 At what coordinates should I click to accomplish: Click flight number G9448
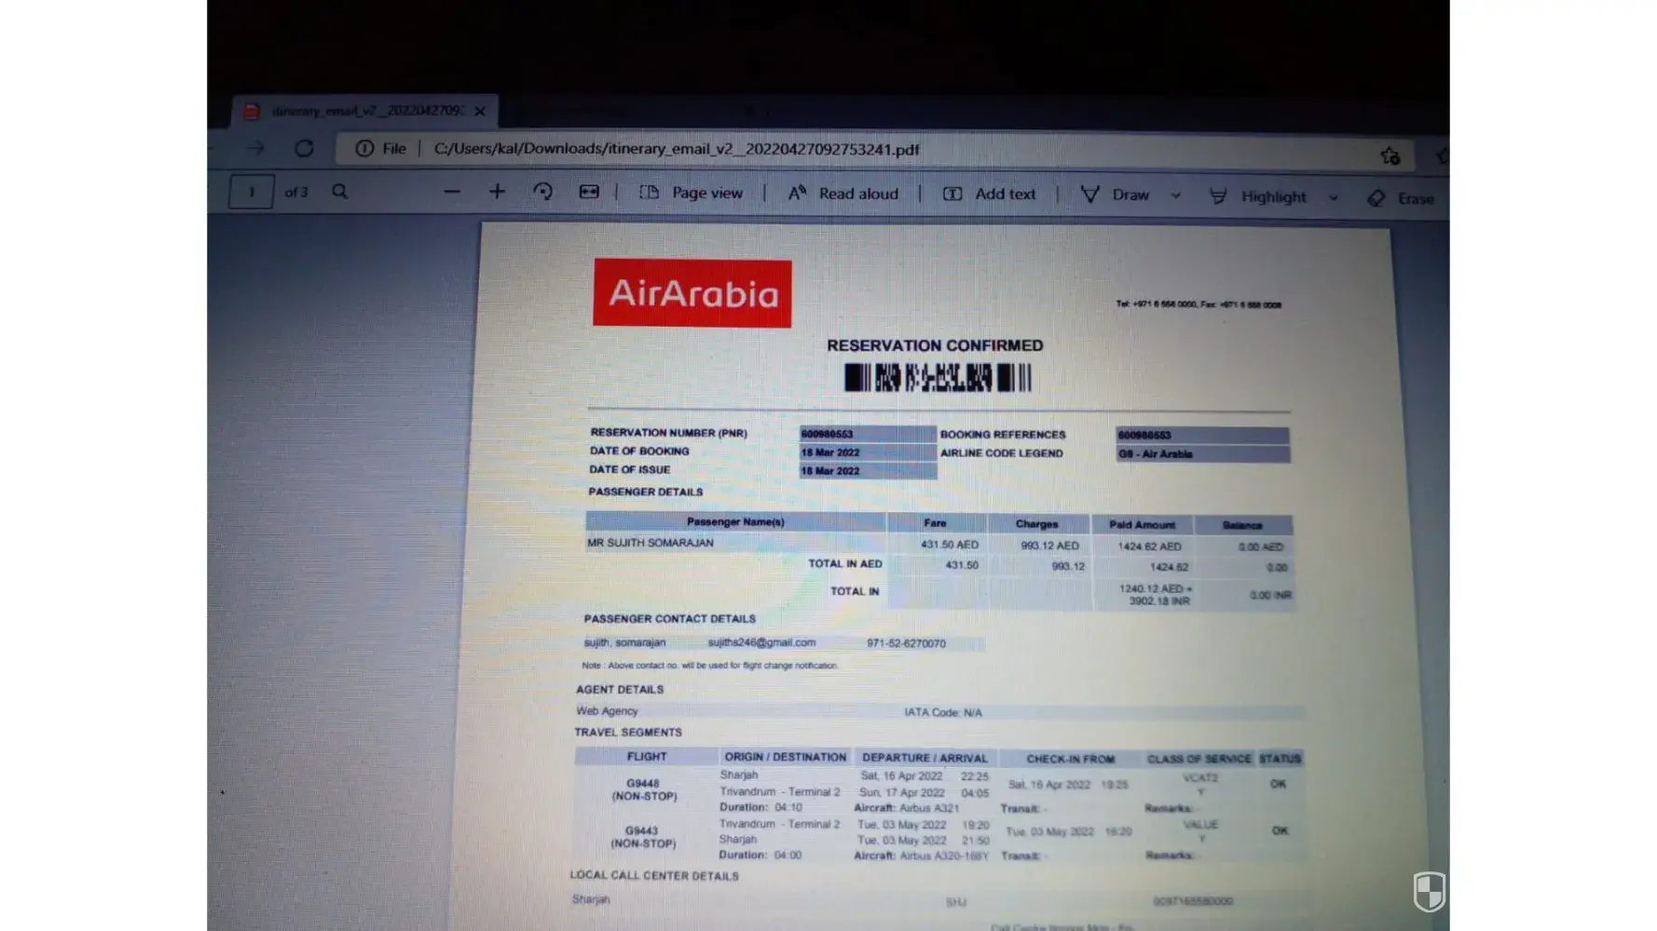coord(643,783)
